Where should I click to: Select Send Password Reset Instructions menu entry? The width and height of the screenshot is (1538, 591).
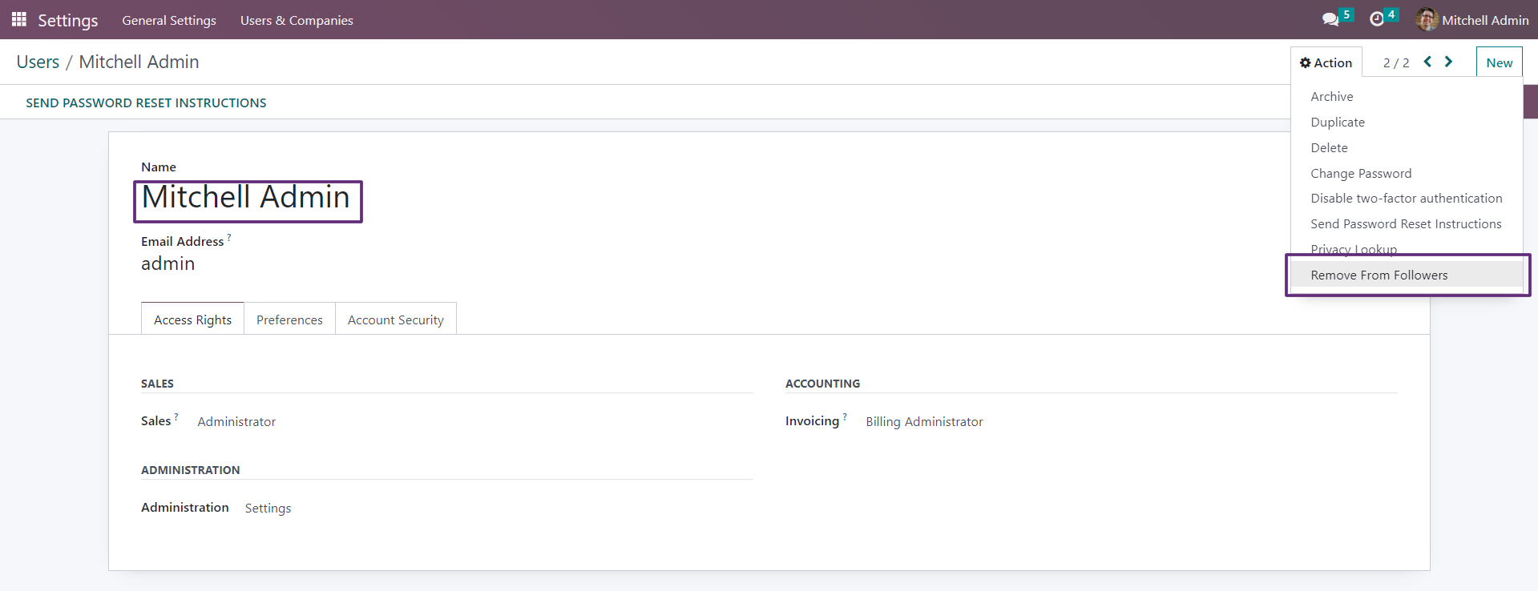coord(1407,223)
